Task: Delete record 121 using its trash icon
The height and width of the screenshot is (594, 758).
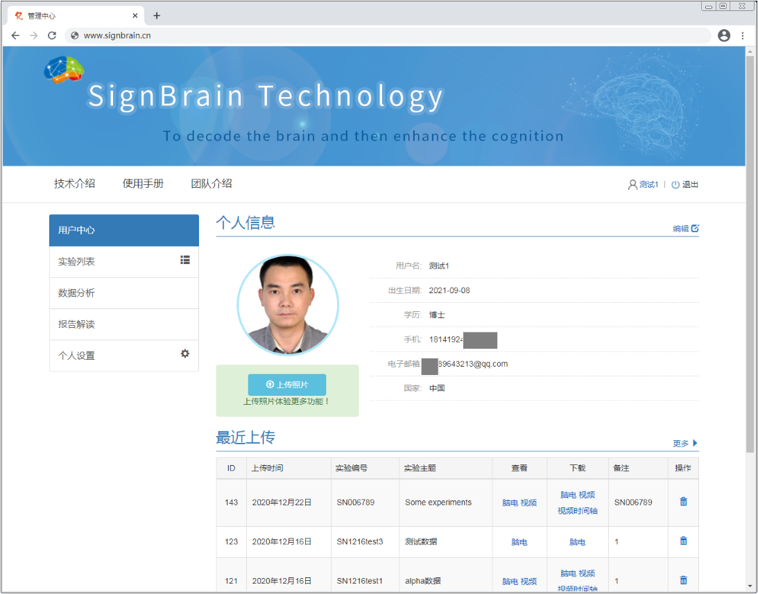Action: pos(682,579)
